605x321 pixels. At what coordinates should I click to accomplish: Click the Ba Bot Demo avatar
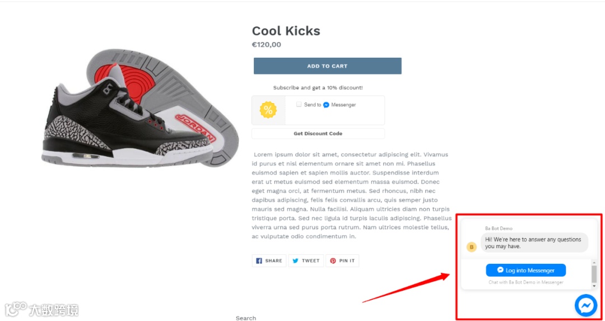click(472, 246)
